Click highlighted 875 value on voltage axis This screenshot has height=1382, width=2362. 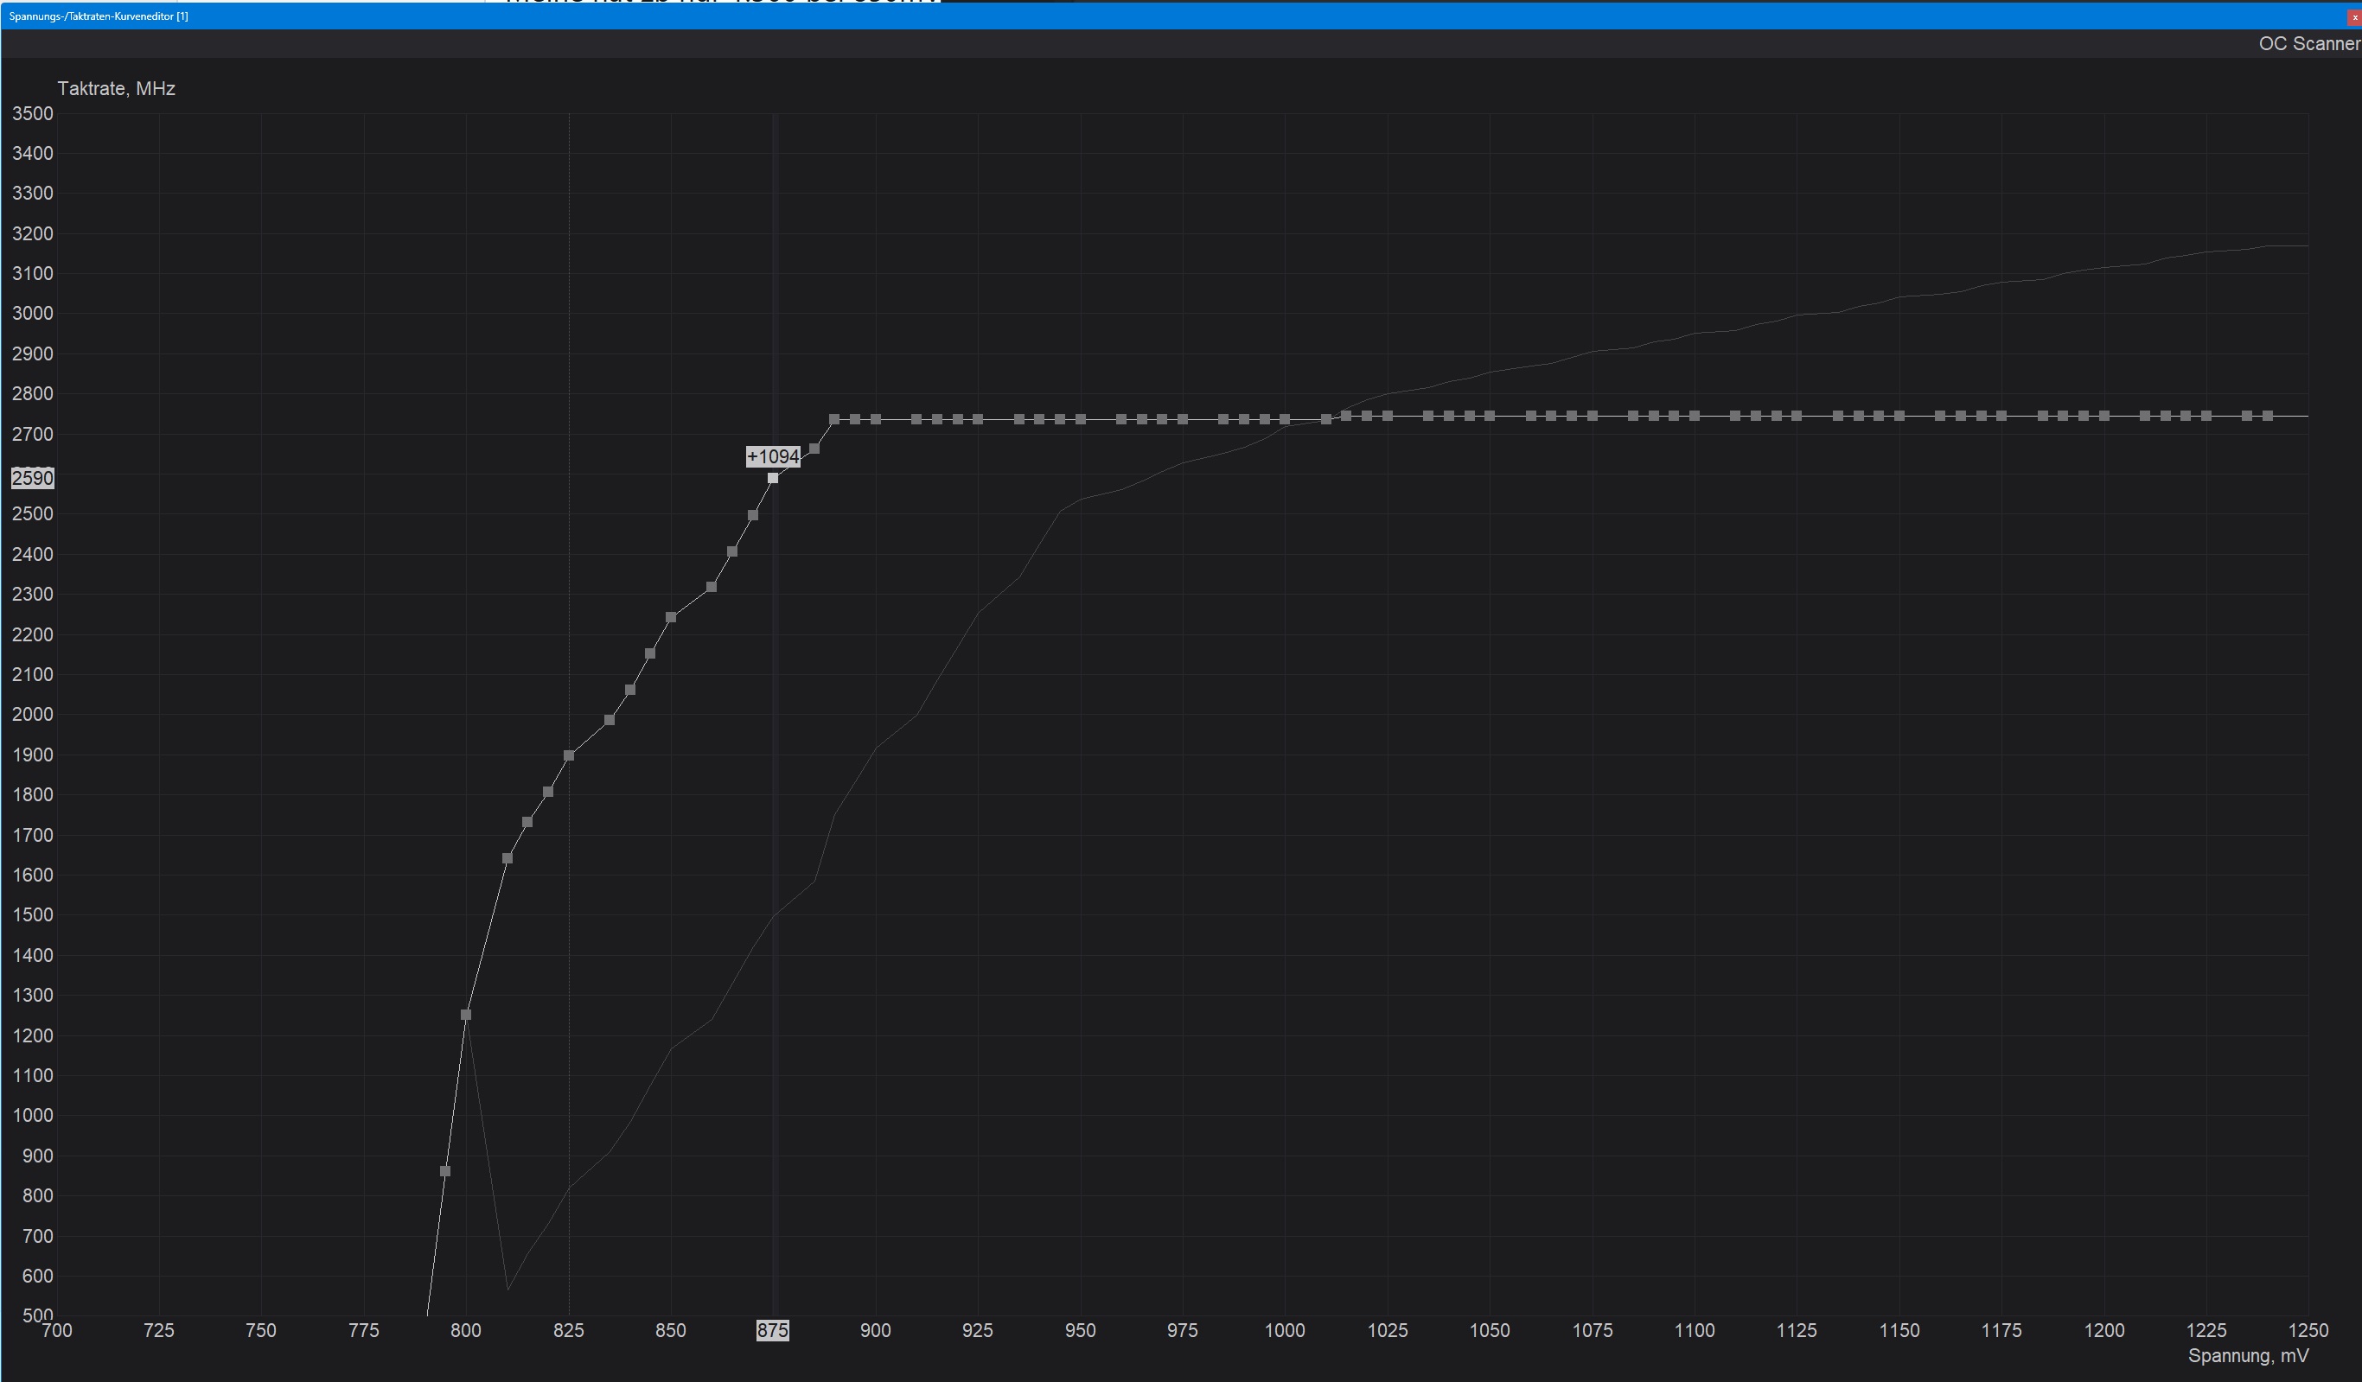pos(772,1330)
